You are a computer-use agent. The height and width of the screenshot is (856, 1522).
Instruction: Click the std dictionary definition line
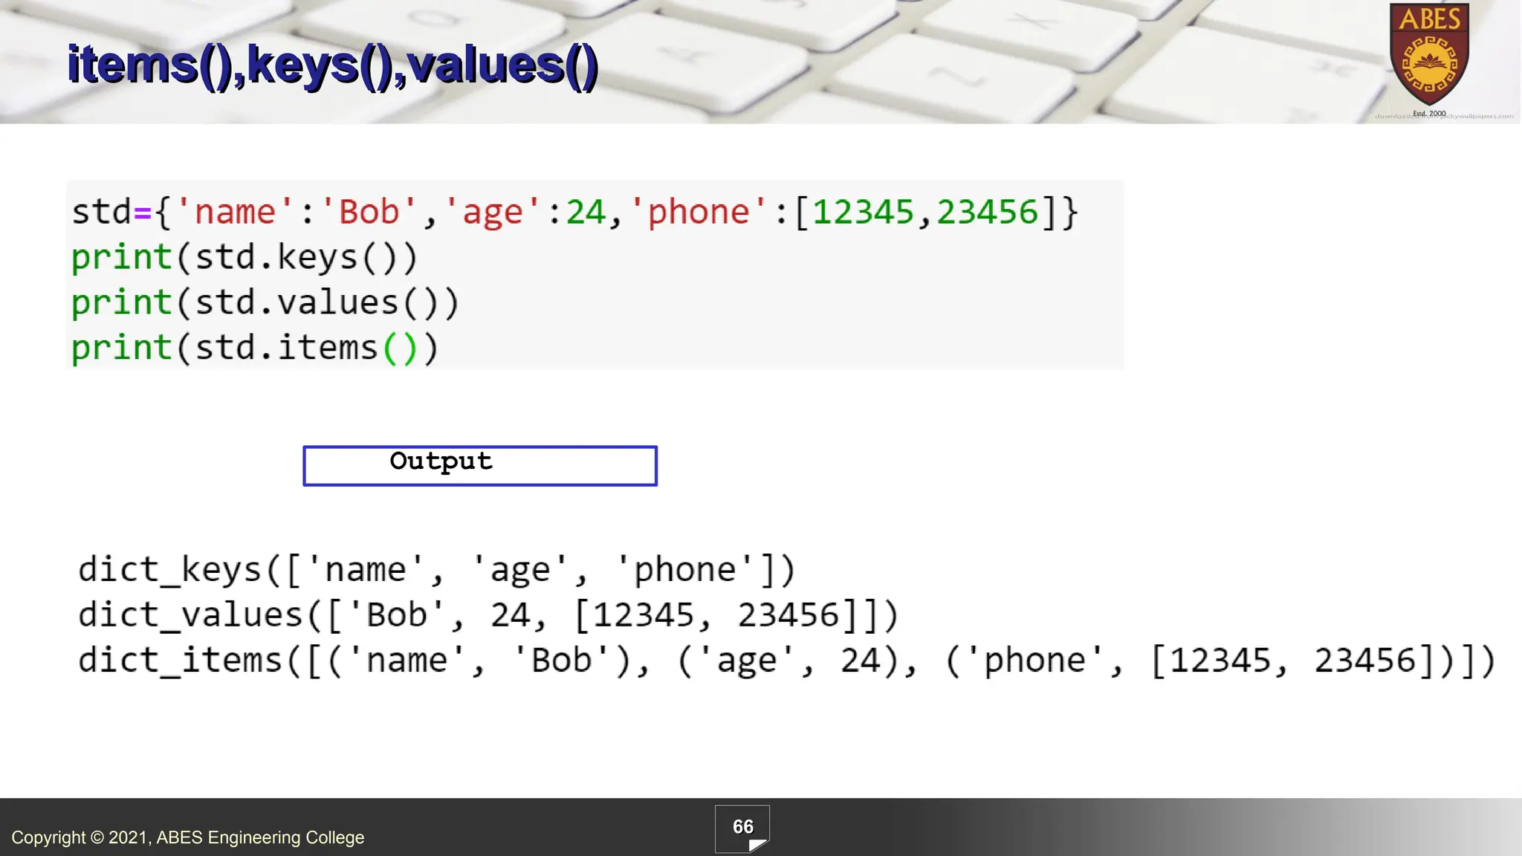[x=574, y=213]
